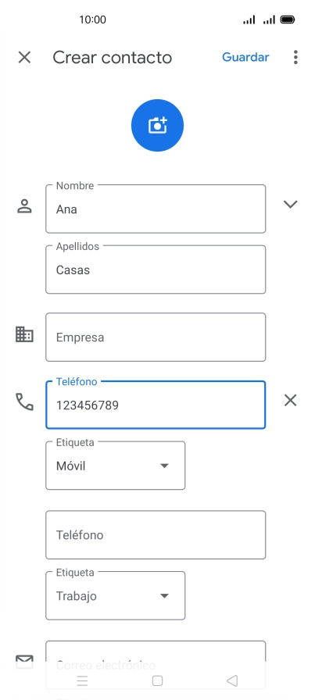Open the three-dot overflow menu
Screen dimensions: 315x700
click(295, 57)
